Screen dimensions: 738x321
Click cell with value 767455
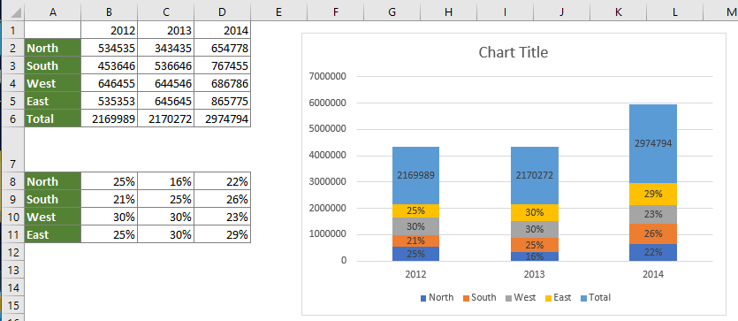tap(222, 66)
